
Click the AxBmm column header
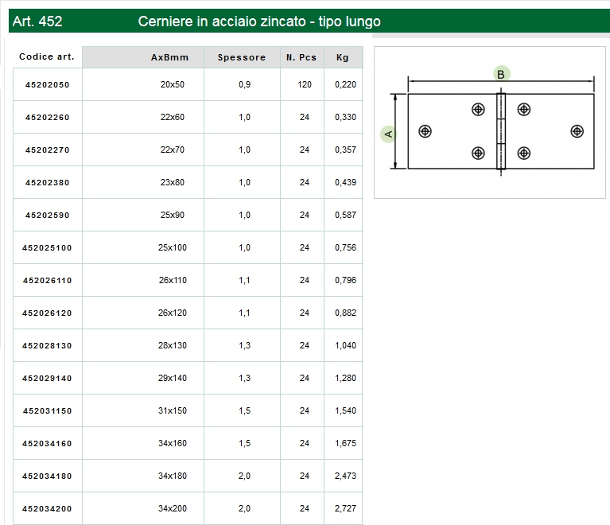coord(169,57)
